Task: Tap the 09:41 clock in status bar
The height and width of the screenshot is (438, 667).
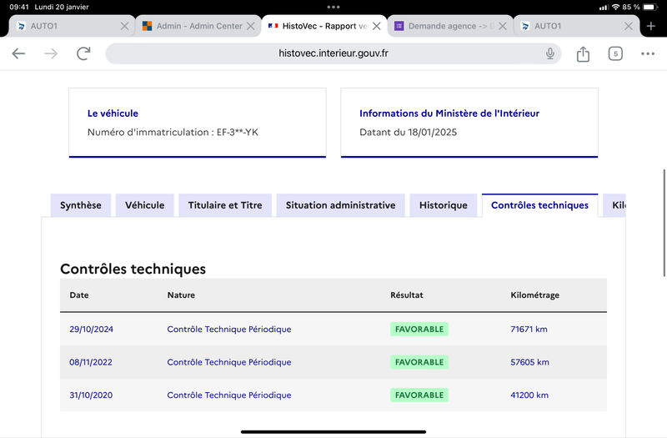Action: coord(18,7)
